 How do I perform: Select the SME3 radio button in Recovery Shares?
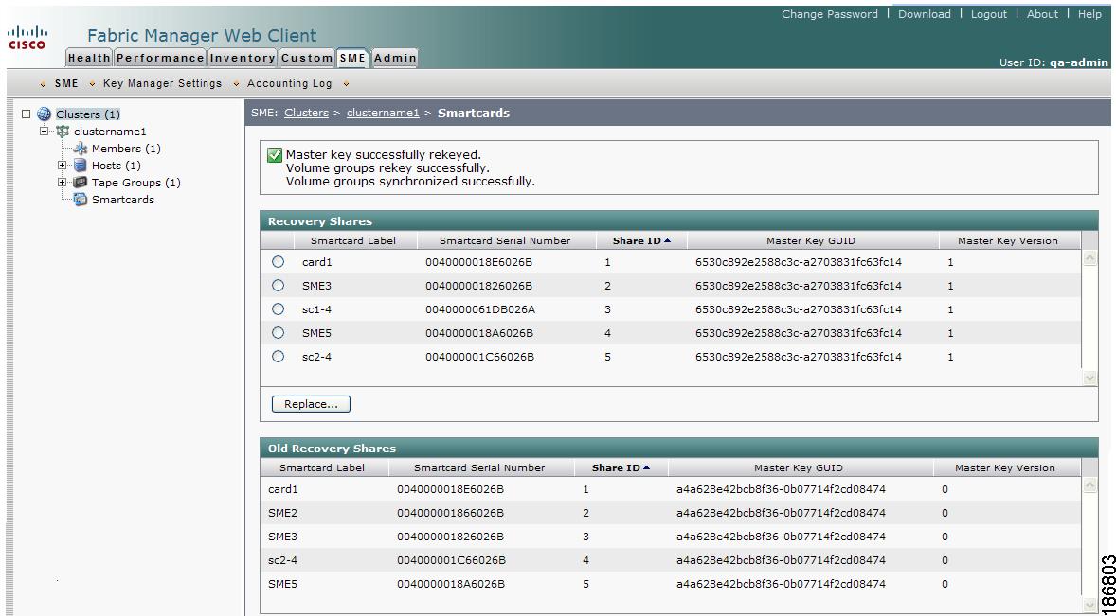click(278, 286)
